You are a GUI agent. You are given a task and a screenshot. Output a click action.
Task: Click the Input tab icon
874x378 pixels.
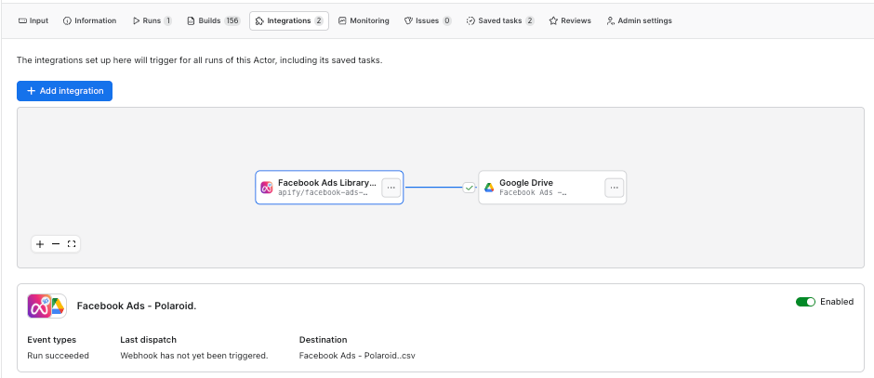coord(22,20)
